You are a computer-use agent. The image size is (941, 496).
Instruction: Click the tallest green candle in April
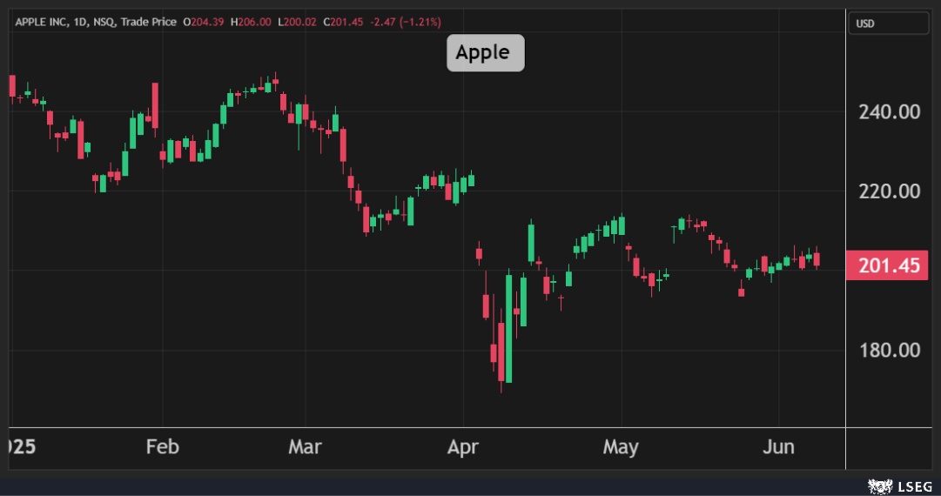[x=508, y=329]
